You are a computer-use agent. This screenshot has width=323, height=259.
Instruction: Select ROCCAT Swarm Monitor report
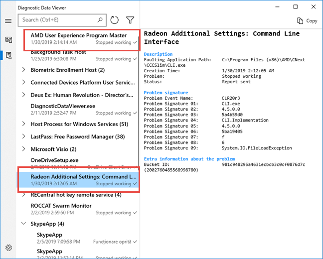pyautogui.click(x=78, y=209)
